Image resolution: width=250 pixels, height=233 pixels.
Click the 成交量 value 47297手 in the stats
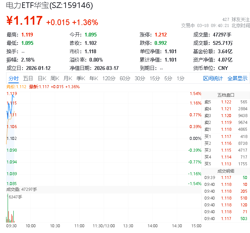tap(222, 35)
